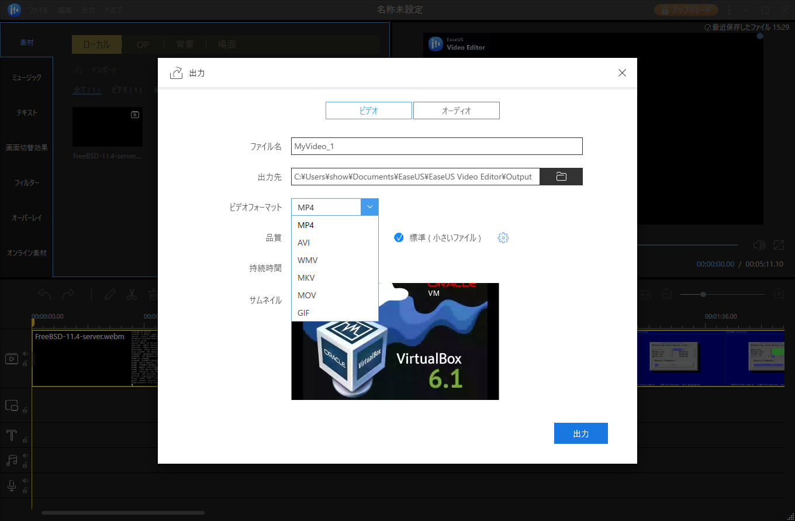Screen dimensions: 795x521
Task: Click the horizontal timeline scrollbar
Action: [x=123, y=513]
